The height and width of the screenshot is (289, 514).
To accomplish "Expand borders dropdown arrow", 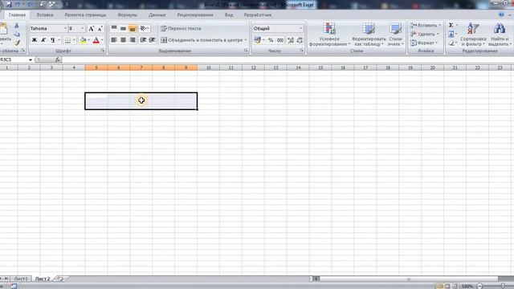I will point(74,40).
